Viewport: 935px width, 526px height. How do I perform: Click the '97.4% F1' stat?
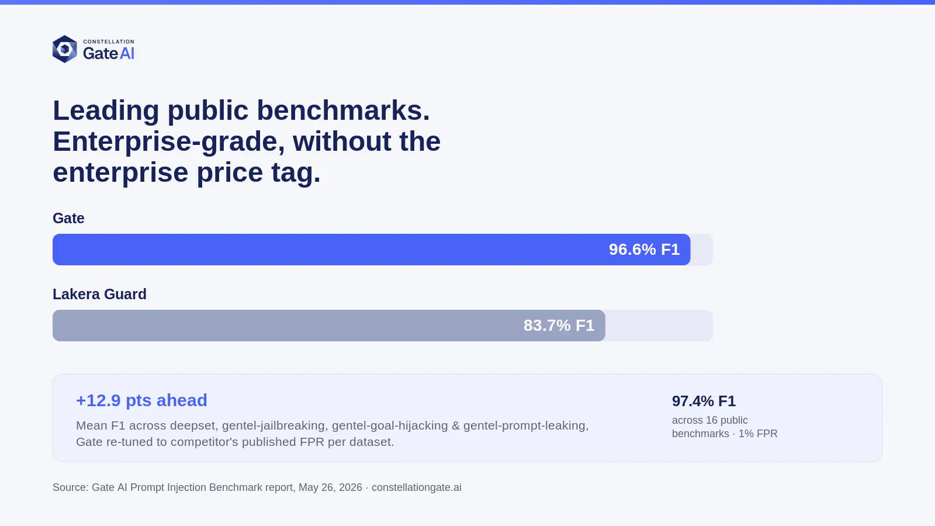coord(704,402)
